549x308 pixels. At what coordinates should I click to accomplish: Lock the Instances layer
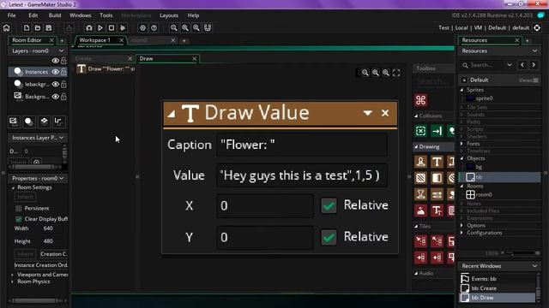coord(63,72)
